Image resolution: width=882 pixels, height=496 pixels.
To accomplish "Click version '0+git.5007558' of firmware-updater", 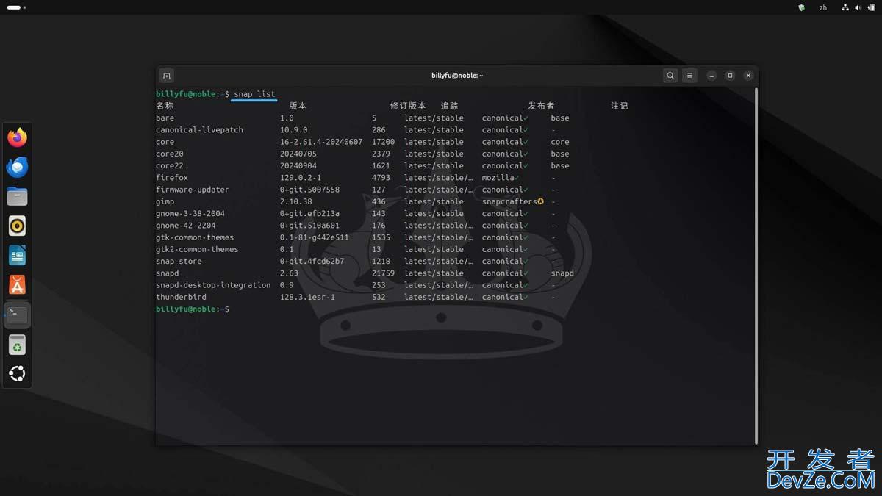I will pos(309,190).
